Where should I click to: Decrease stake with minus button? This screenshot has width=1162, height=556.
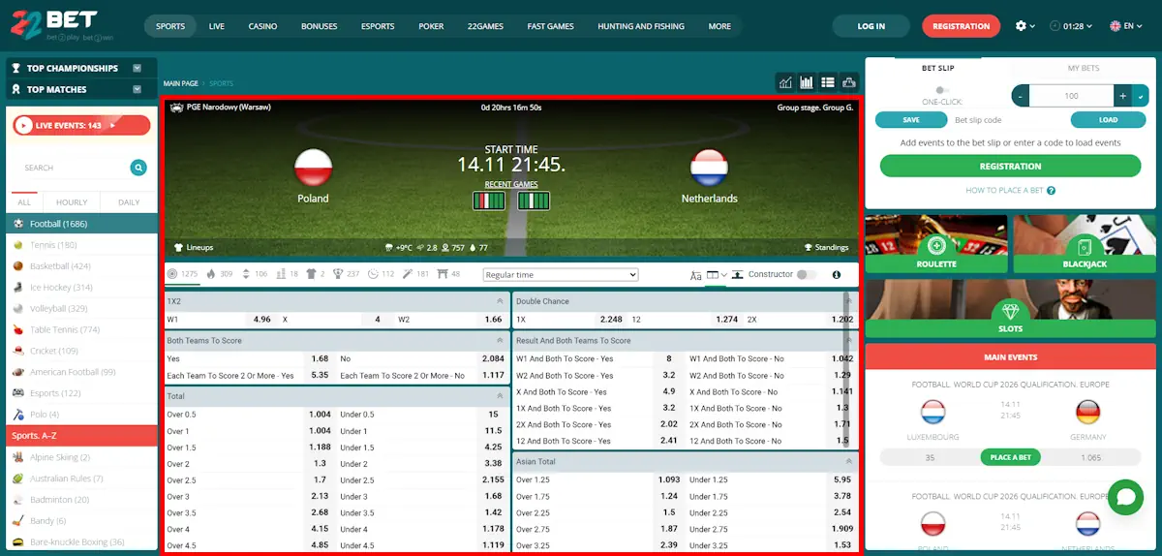pos(1021,96)
